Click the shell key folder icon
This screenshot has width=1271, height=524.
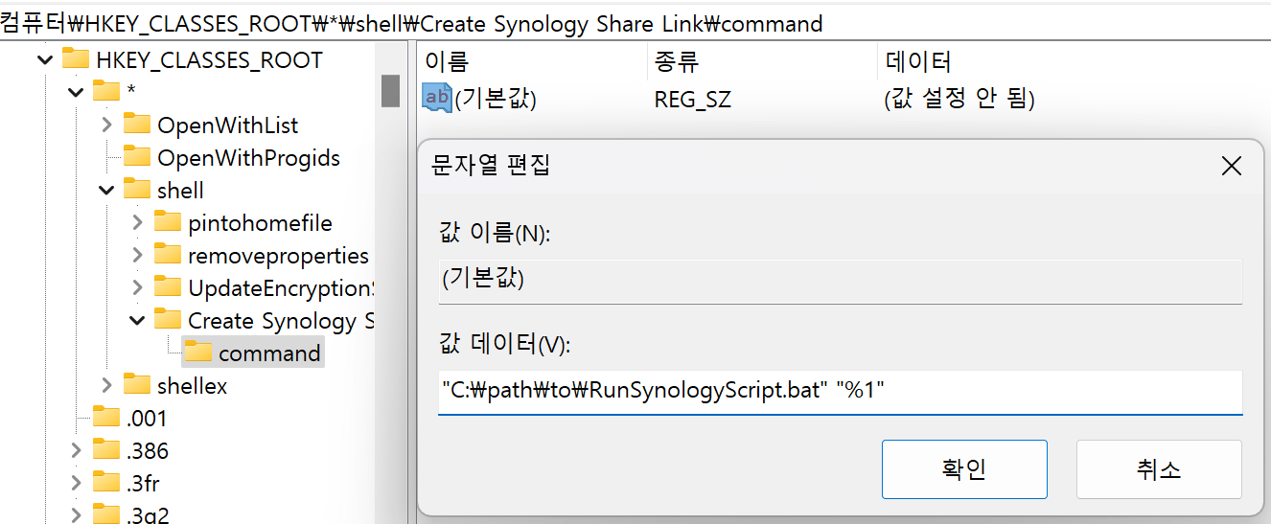137,190
